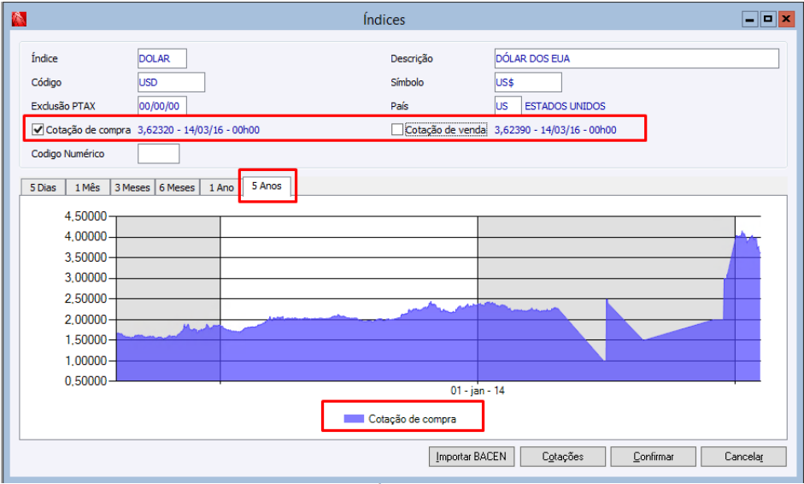Select the 3 Meses tab
Image resolution: width=804 pixels, height=484 pixels.
point(132,187)
